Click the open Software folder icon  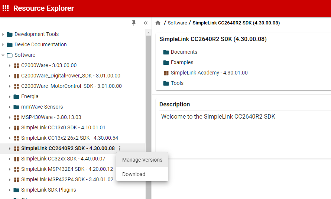pyautogui.click(x=10, y=55)
